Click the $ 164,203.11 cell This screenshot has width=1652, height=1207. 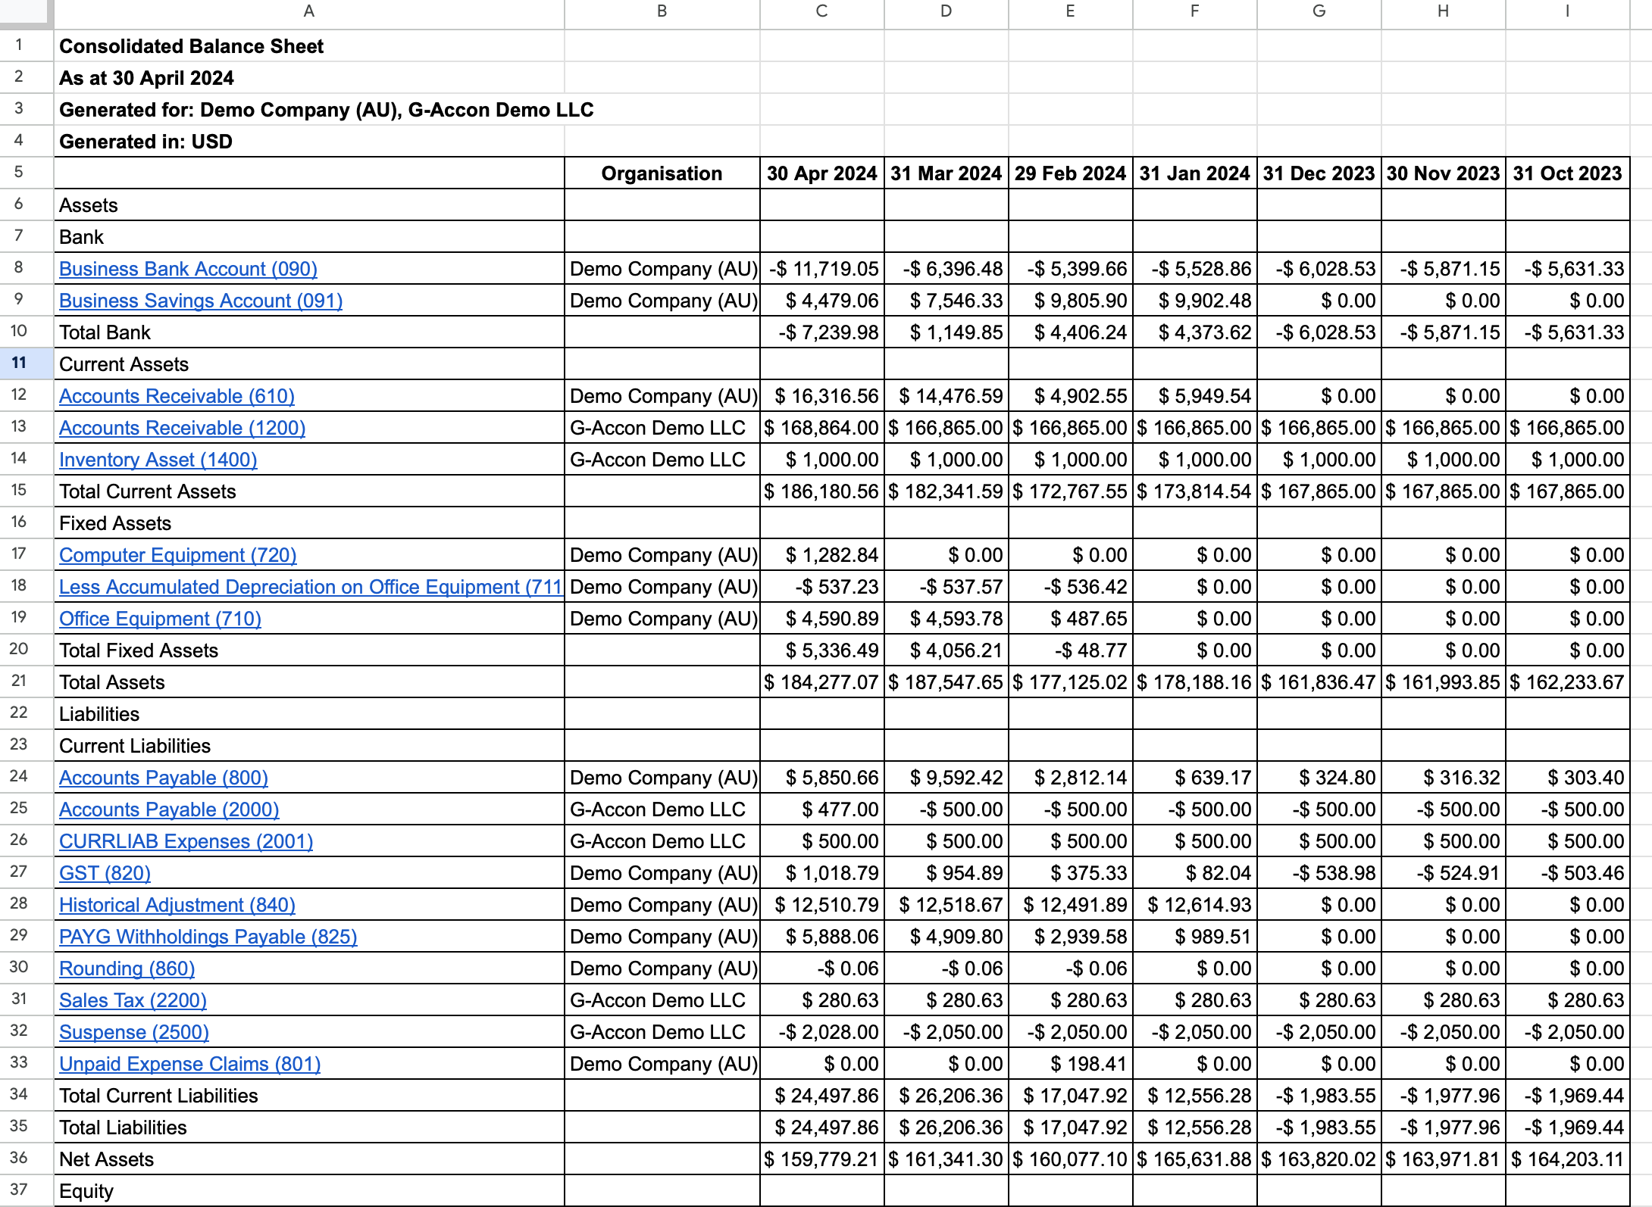(x=1568, y=1159)
